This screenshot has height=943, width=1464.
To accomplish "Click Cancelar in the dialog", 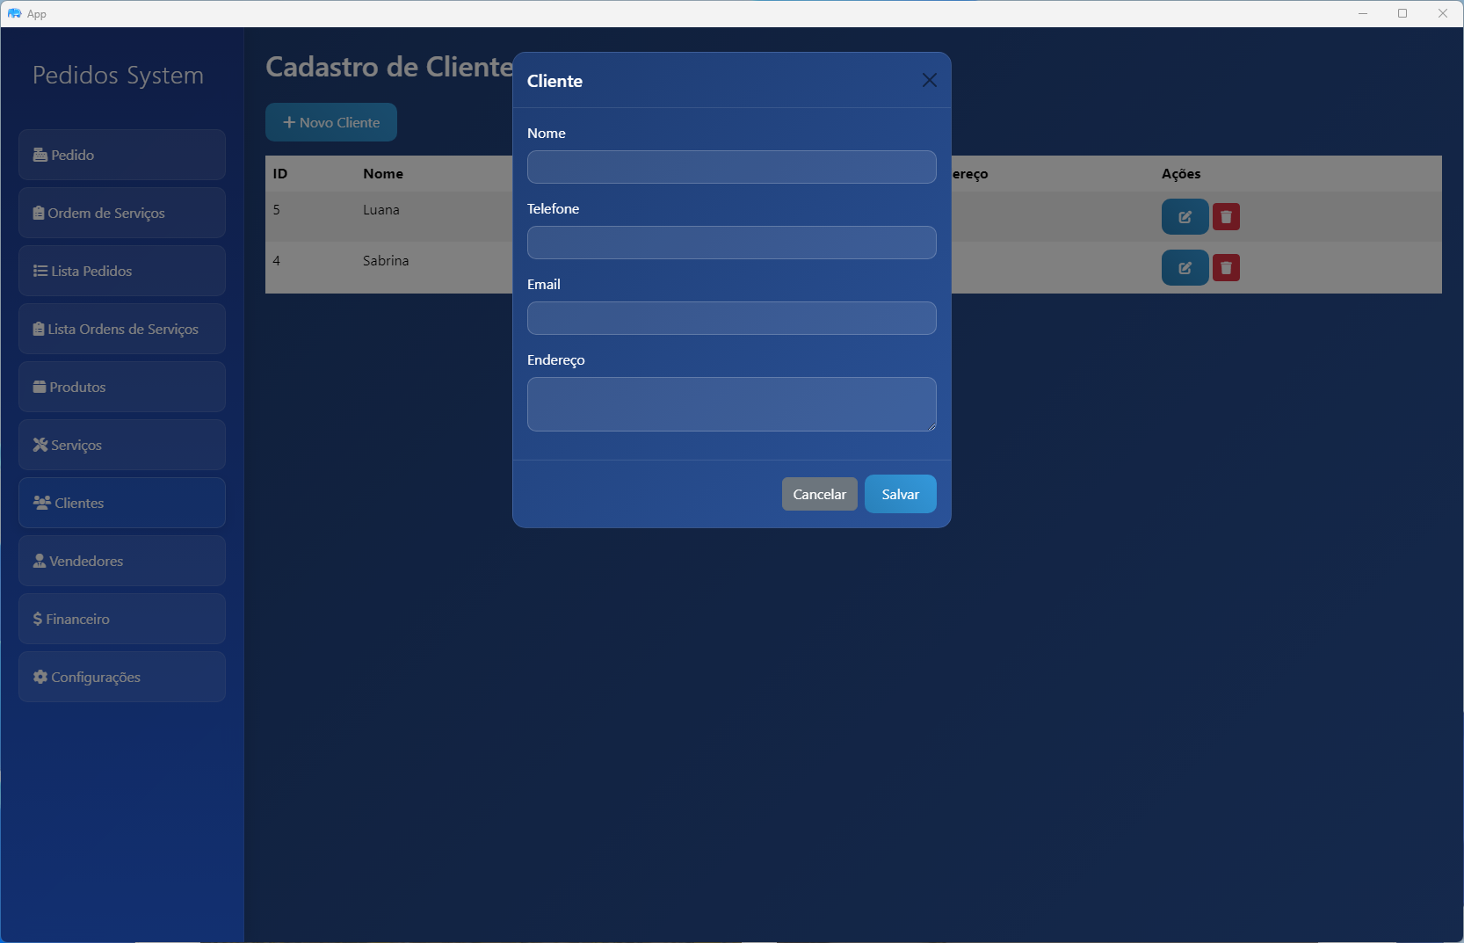I will [819, 494].
